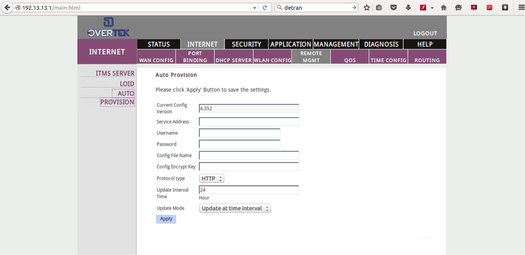Open the Protocol type HTTP dropdown
The width and height of the screenshot is (525, 255).
pyautogui.click(x=212, y=179)
